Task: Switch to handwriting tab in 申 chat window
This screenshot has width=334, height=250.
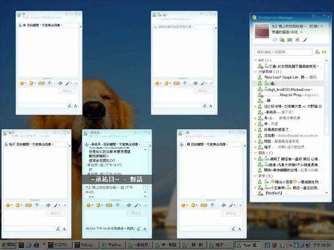Action: click(70, 106)
